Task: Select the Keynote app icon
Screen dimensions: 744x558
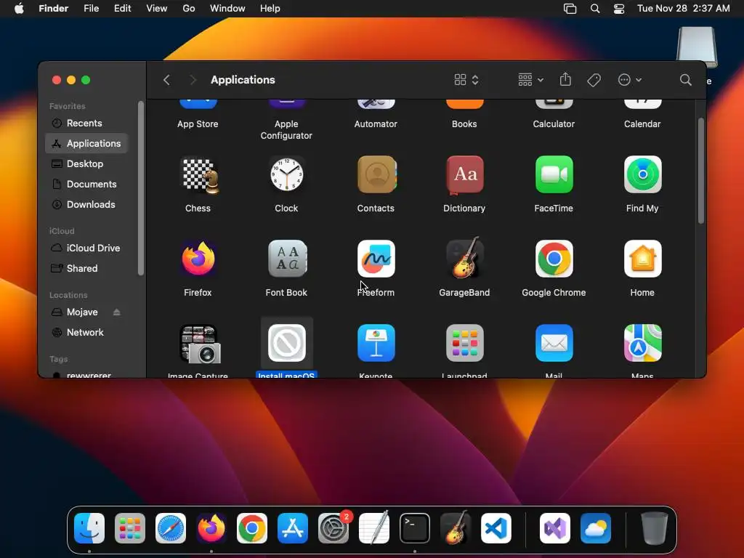Action: pos(376,343)
